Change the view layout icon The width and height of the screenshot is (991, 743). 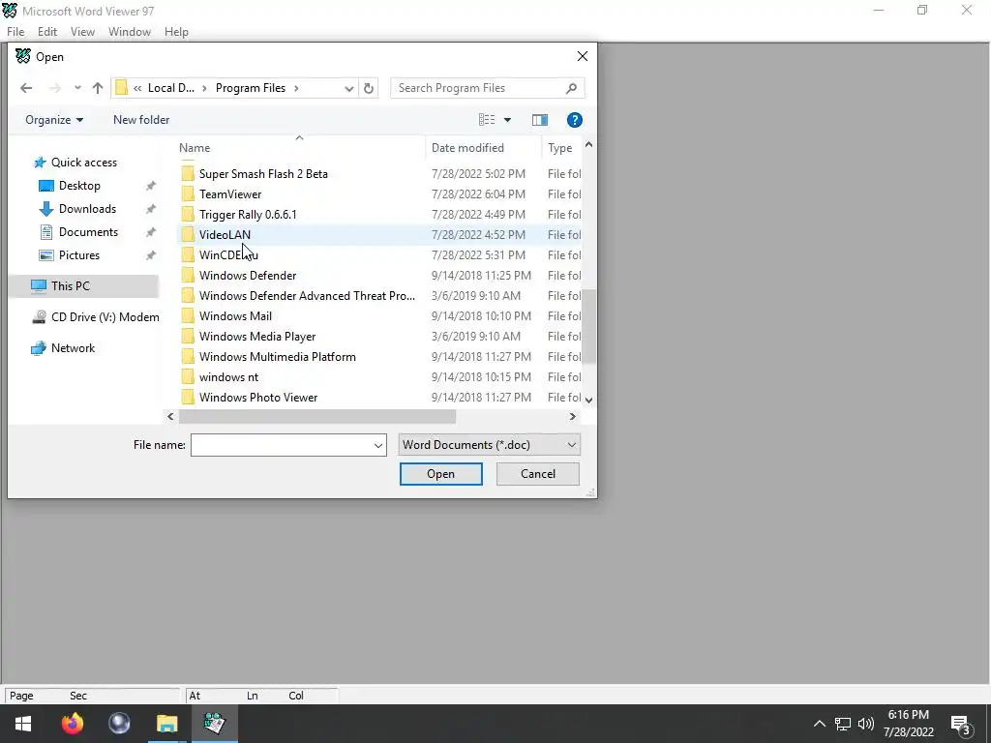click(x=487, y=119)
